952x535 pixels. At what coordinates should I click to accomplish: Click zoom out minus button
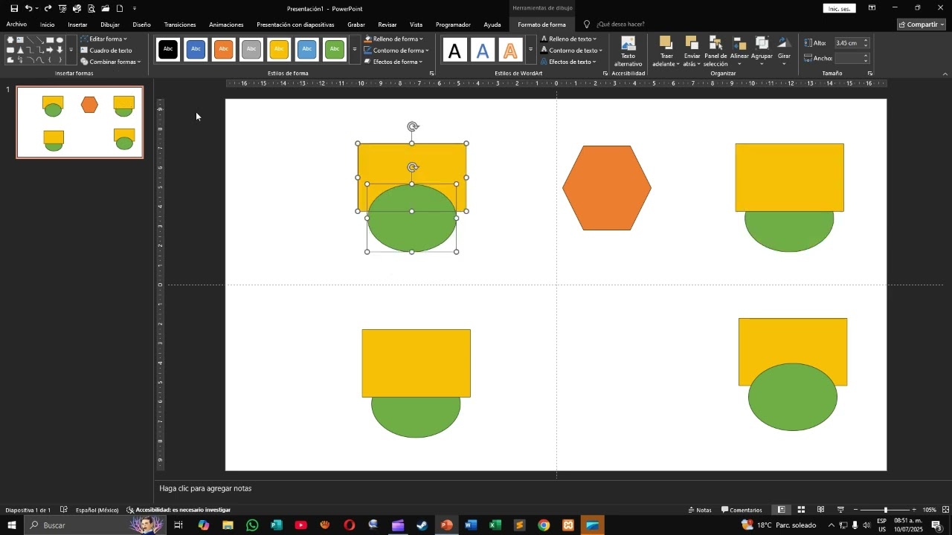[x=855, y=510]
